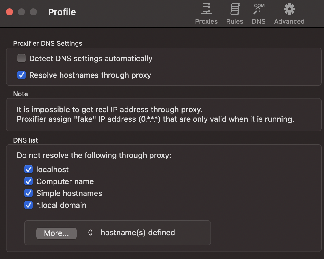Click the DNS list section heading

click(x=26, y=140)
